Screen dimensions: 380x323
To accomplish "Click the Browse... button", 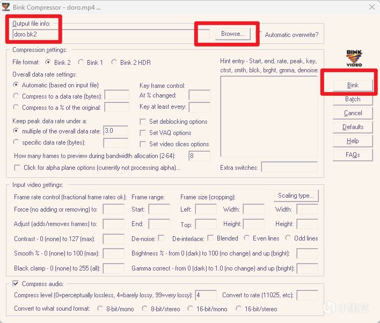I will (232, 34).
